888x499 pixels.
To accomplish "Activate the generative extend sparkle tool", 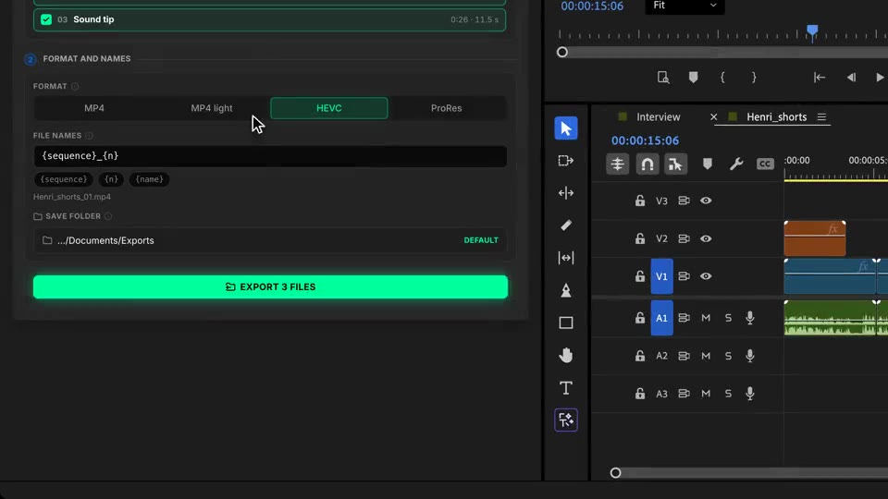I will click(566, 420).
